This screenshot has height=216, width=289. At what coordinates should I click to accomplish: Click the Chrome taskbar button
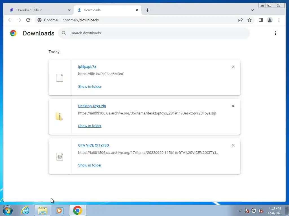(78, 210)
